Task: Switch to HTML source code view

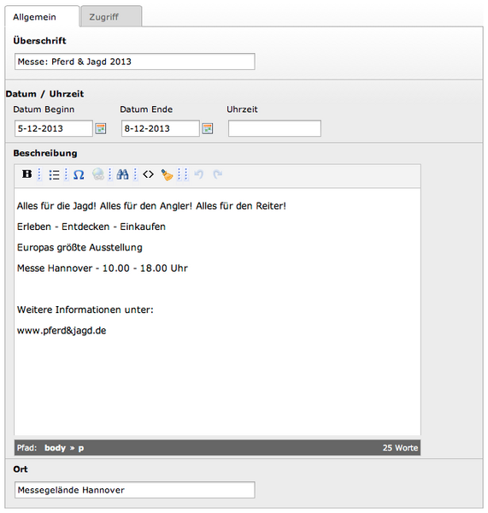Action: coord(148,174)
